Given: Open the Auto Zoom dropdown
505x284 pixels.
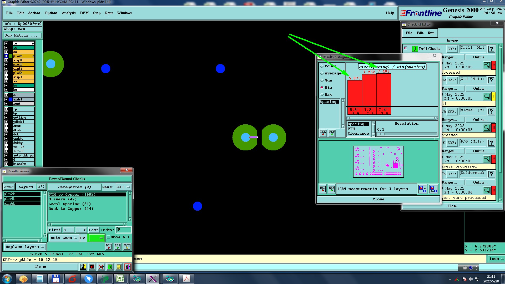Looking at the screenshot, I should [64, 238].
